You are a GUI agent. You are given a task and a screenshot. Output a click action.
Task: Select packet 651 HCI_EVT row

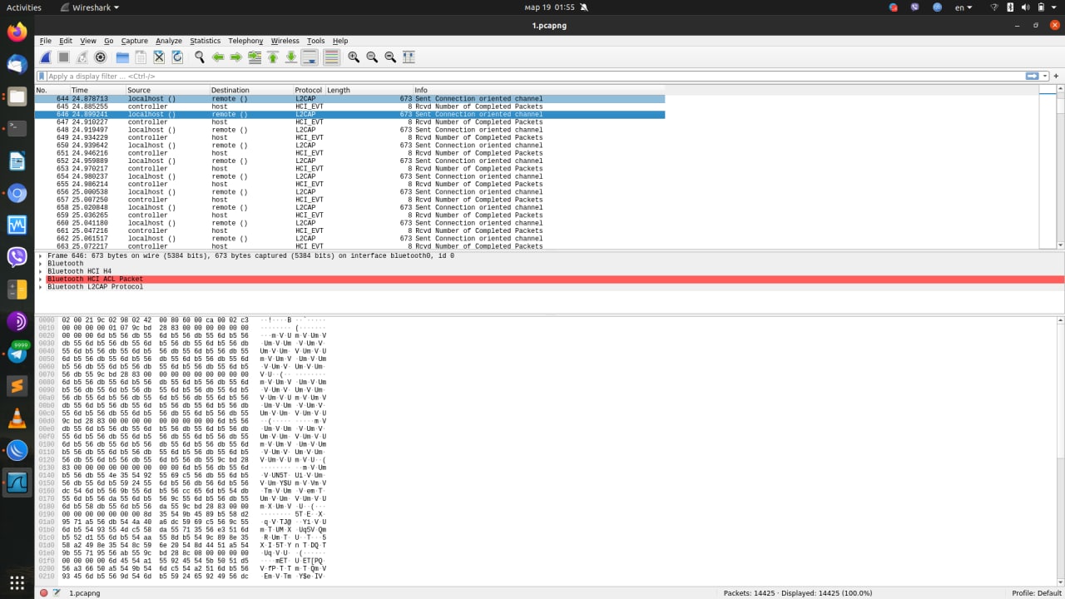coord(349,153)
